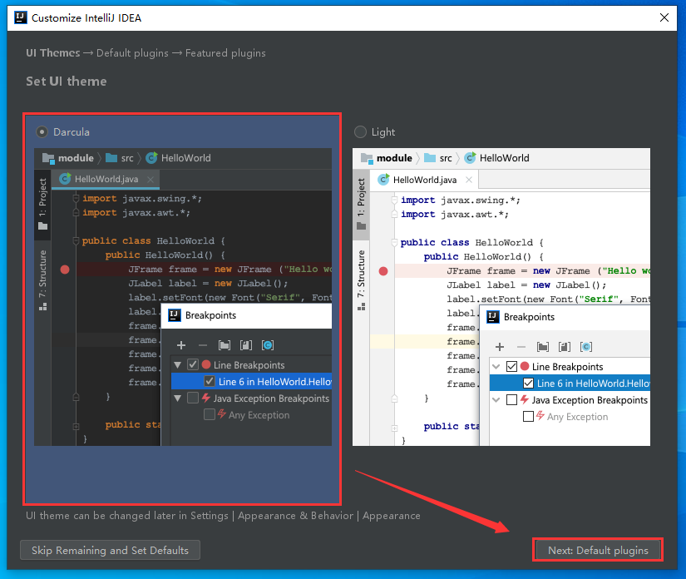Click fold marker beside public class in Light
This screenshot has width=686, height=579.
394,242
